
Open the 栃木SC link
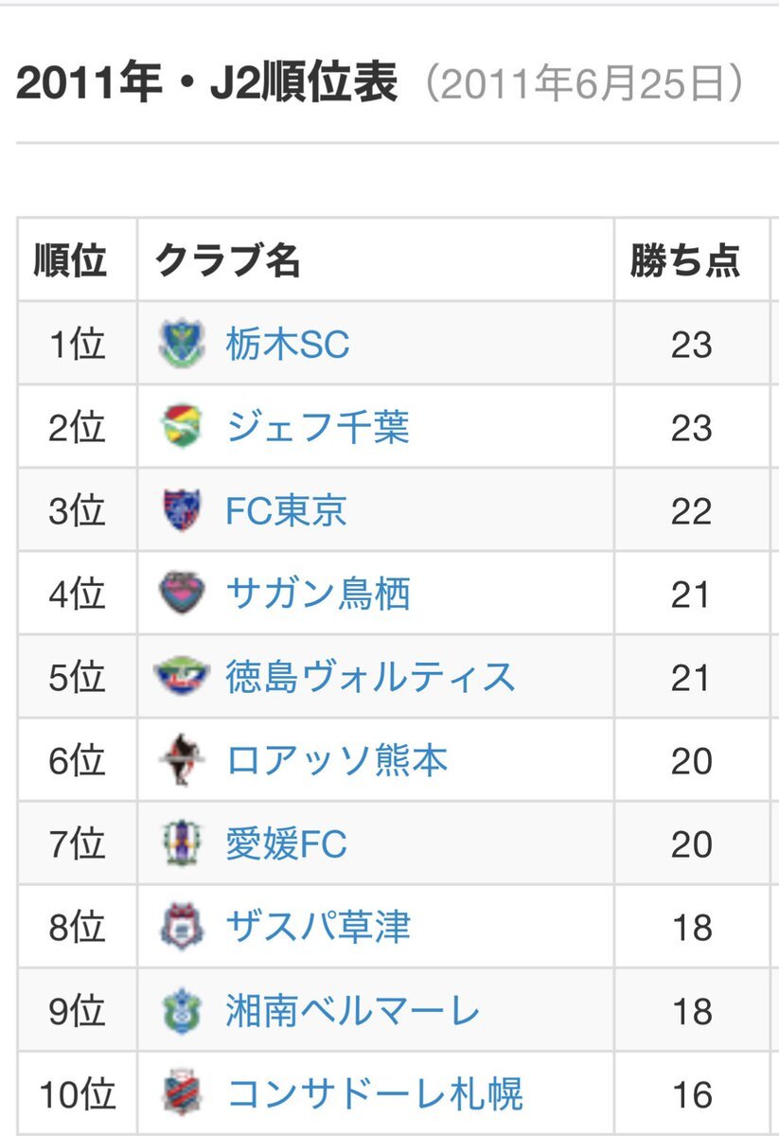pyautogui.click(x=287, y=345)
